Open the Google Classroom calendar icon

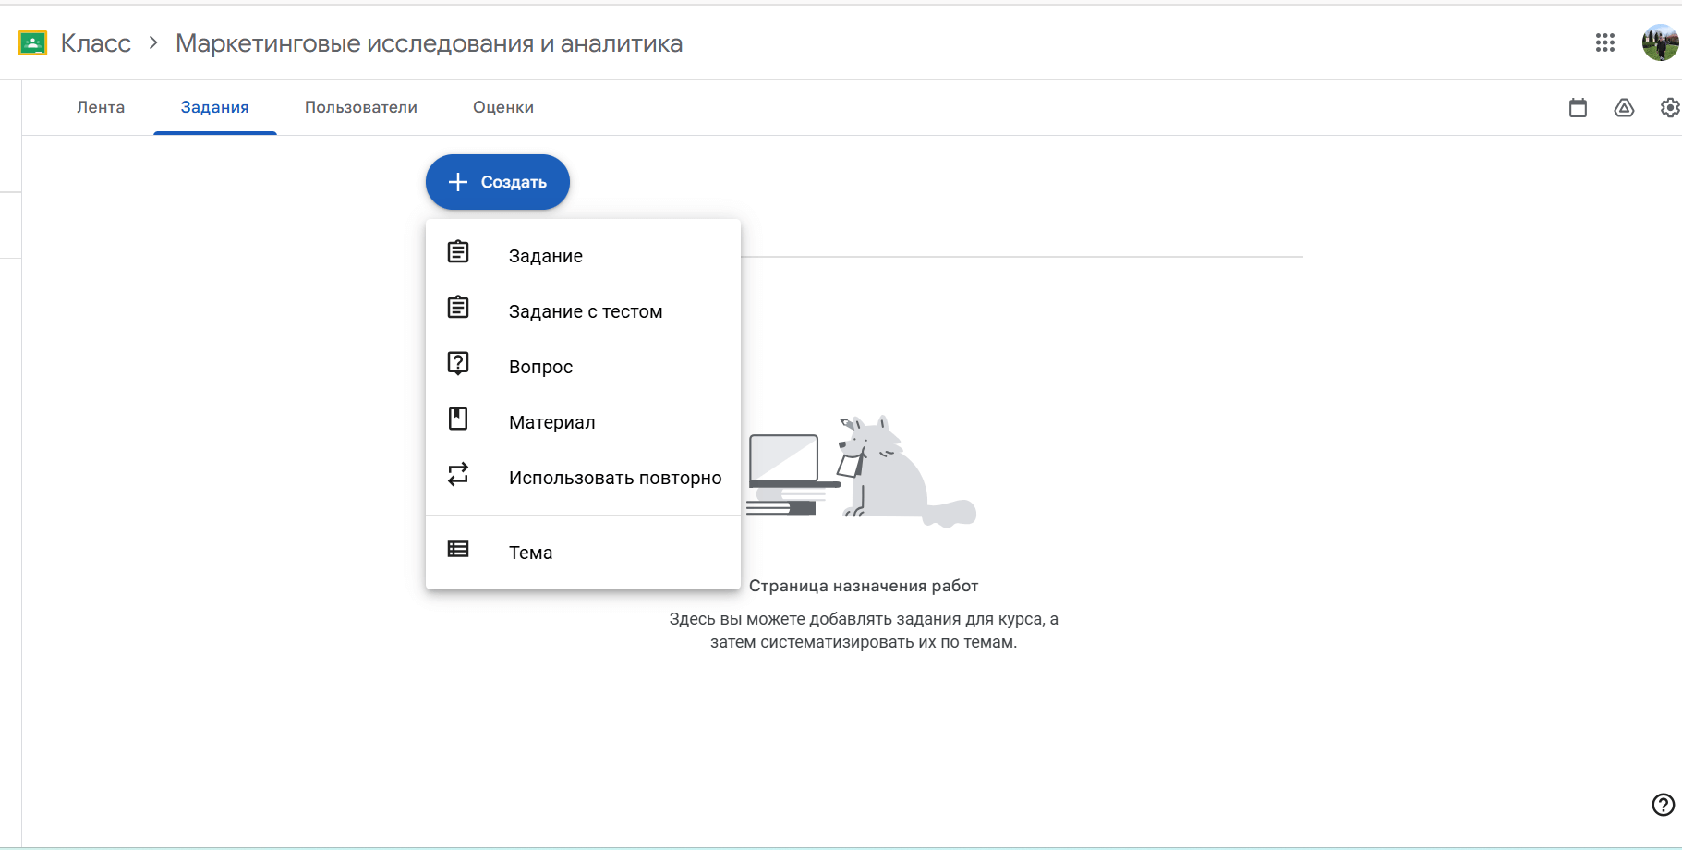1577,108
